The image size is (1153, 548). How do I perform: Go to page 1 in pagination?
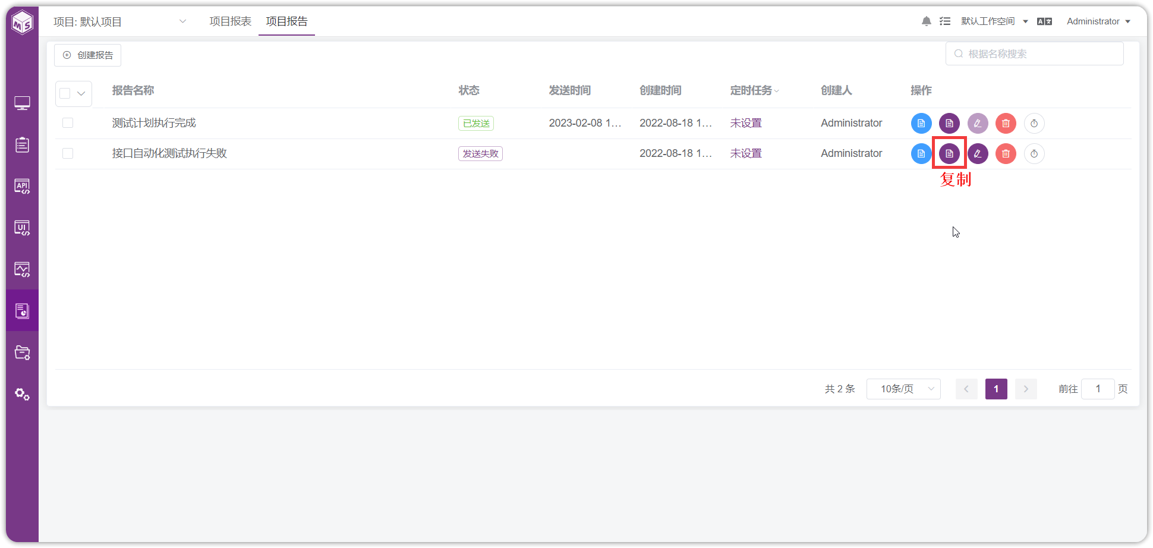pos(996,389)
